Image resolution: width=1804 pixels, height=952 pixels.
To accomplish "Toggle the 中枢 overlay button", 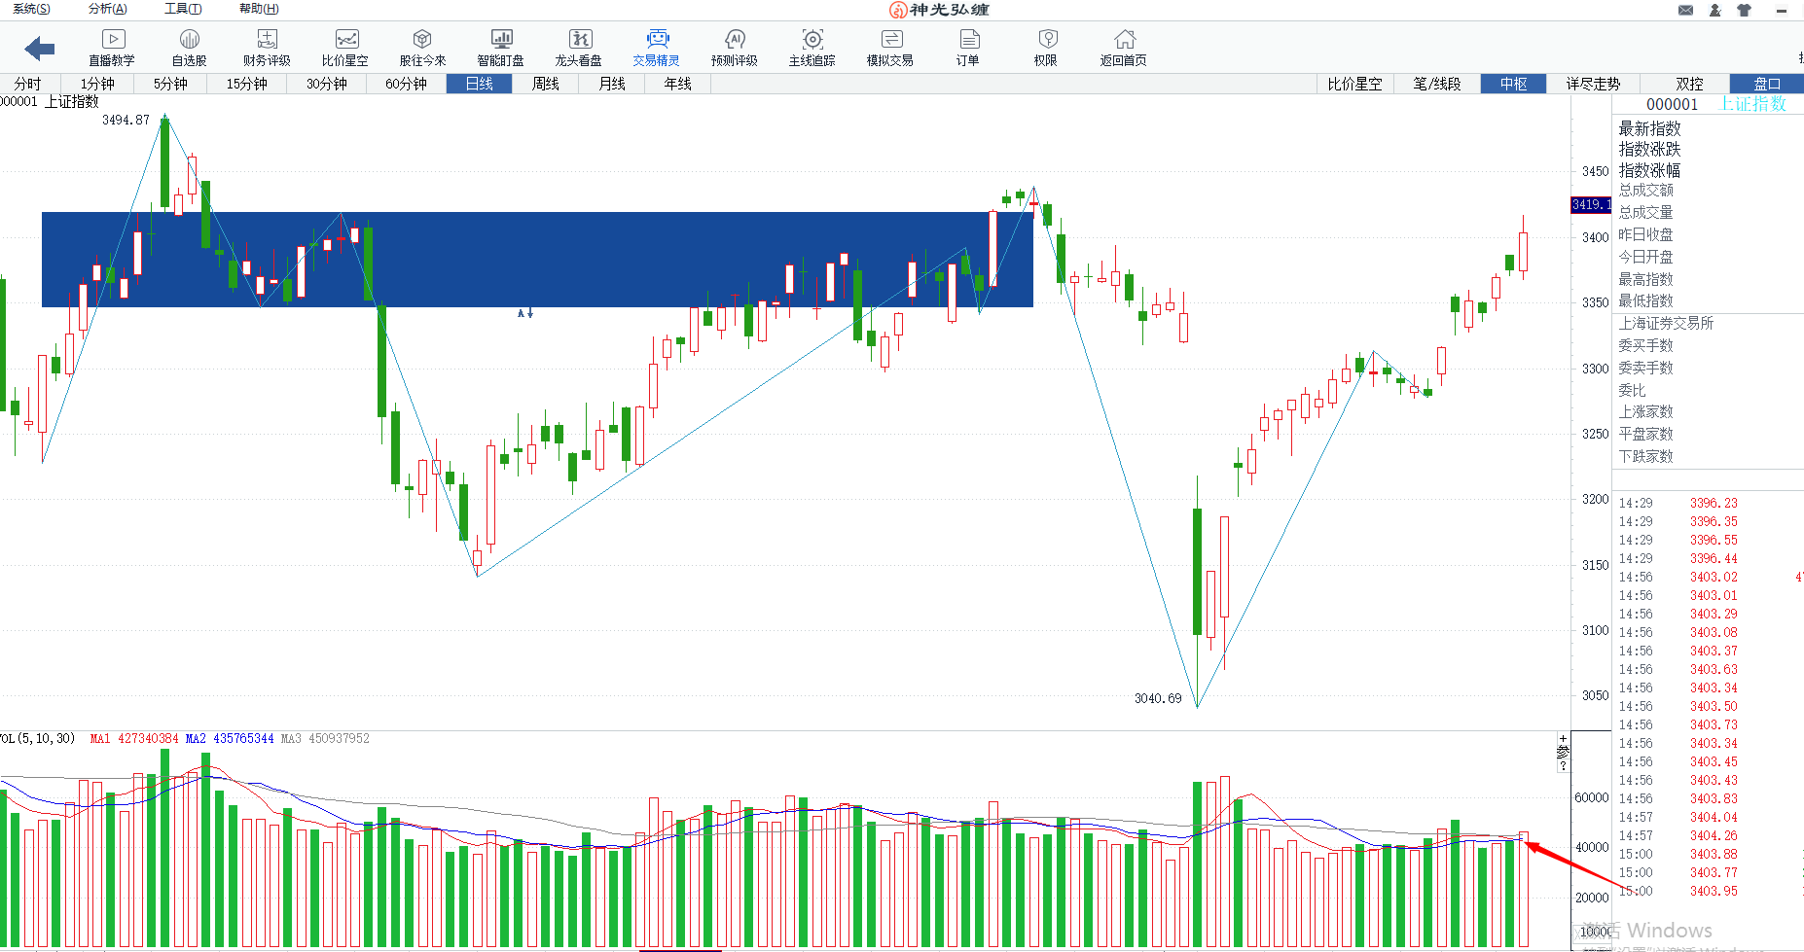I will 1513,84.
